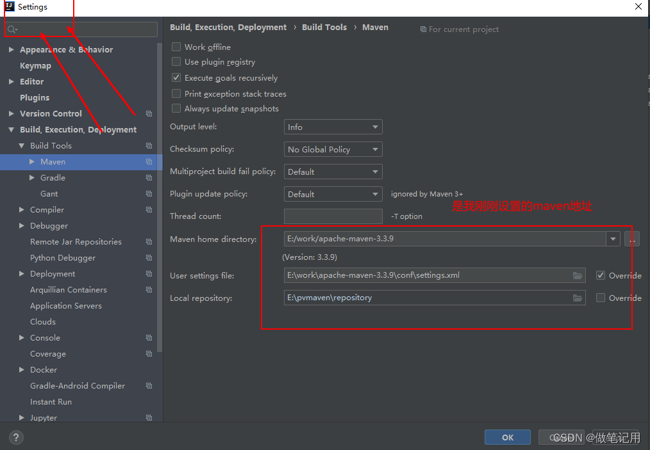Click project-level icon beside Deployment
Viewport: 650px width, 450px height.
pyautogui.click(x=149, y=273)
